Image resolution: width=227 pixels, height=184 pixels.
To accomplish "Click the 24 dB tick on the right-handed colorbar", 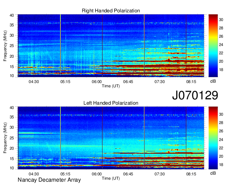I will [221, 45].
